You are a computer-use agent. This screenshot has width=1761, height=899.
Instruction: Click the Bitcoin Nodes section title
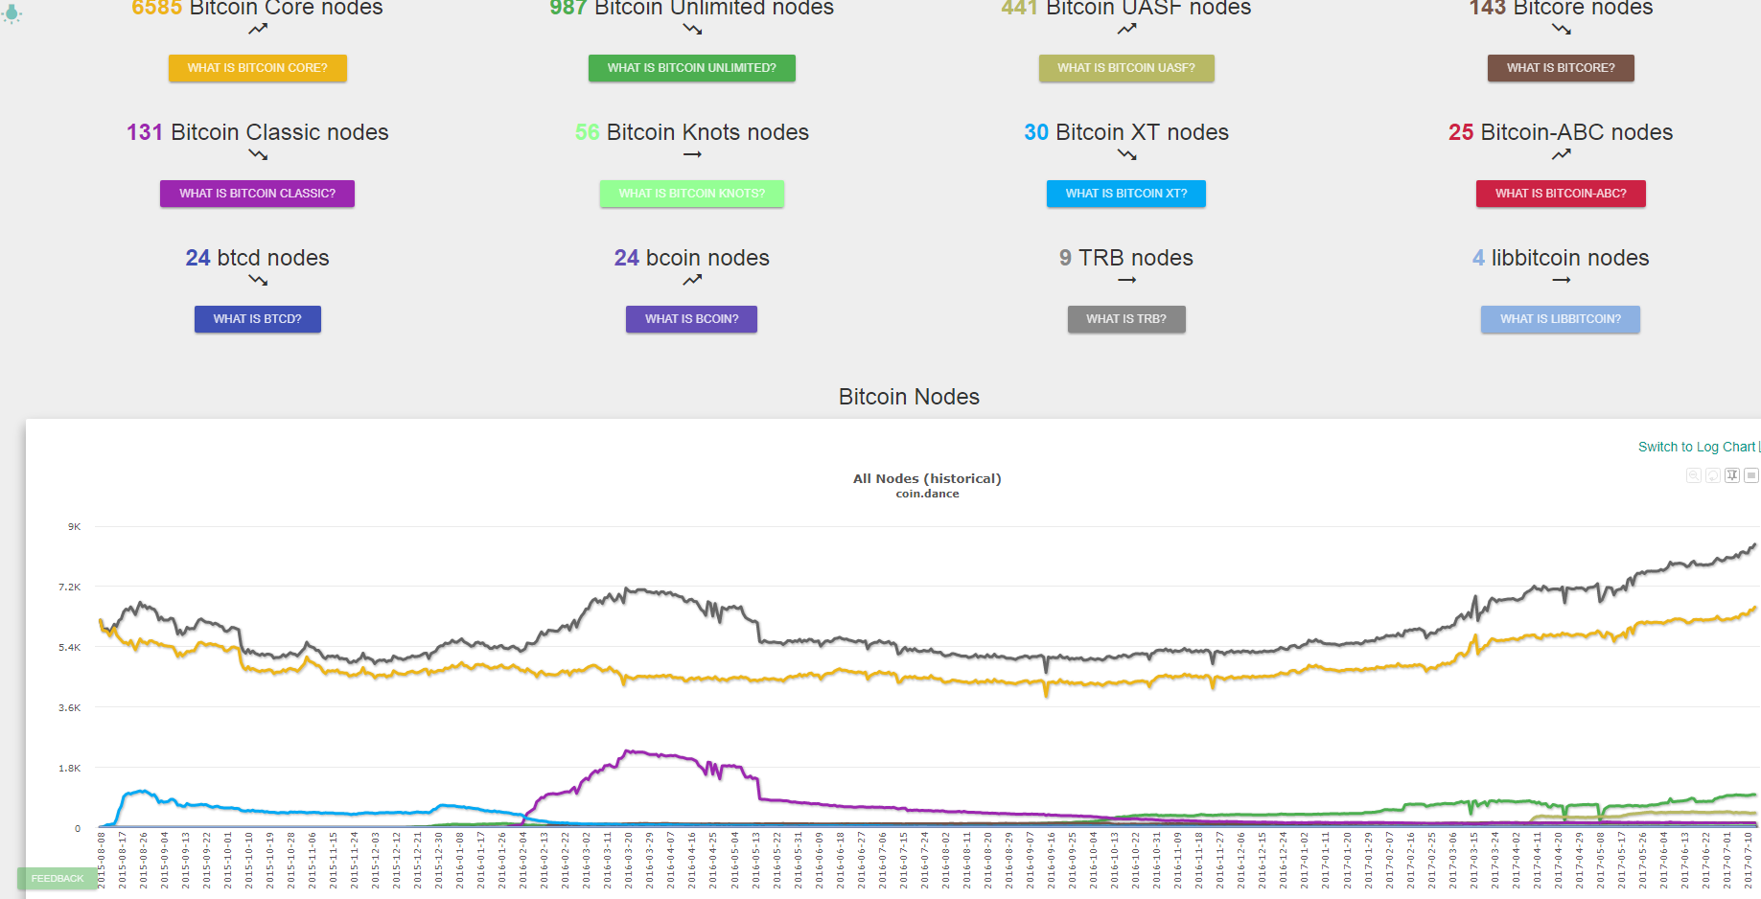coord(909,397)
